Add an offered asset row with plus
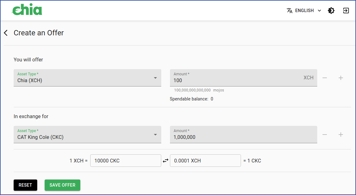The height and width of the screenshot is (195, 356). pyautogui.click(x=341, y=78)
